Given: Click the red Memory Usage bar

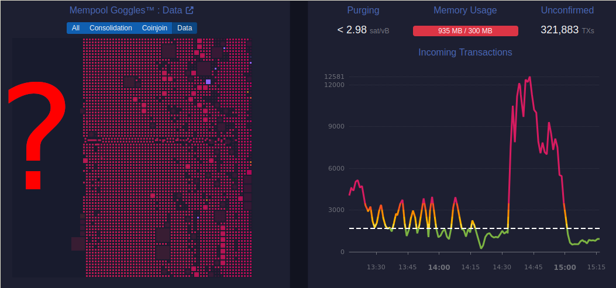Looking at the screenshot, I should (465, 31).
